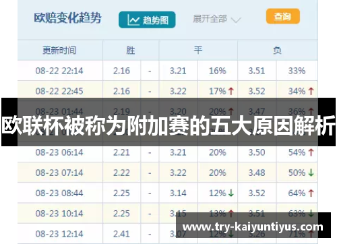Click the red up arrow beside 54%
The image size is (337, 244).
click(311, 152)
